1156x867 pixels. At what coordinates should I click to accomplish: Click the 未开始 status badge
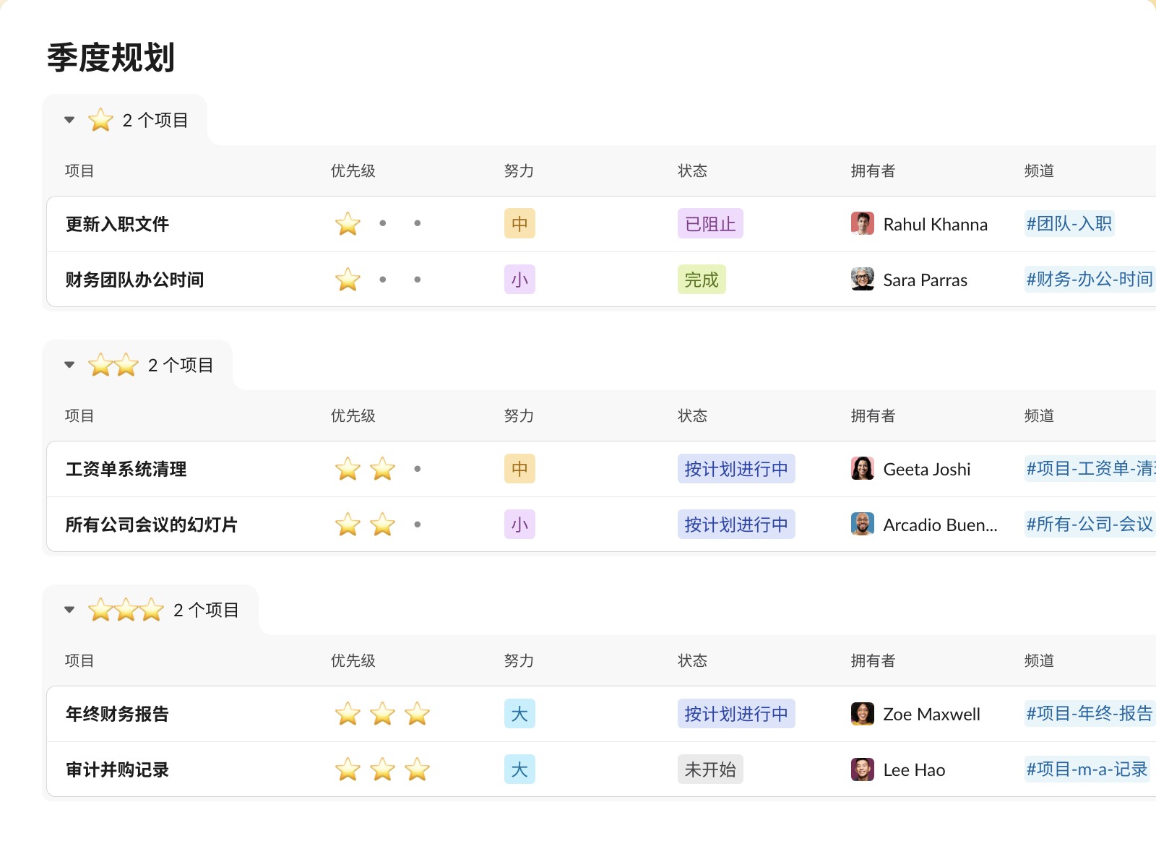pos(709,769)
